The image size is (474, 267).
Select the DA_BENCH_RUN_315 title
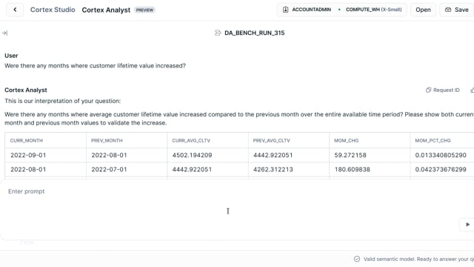point(254,33)
